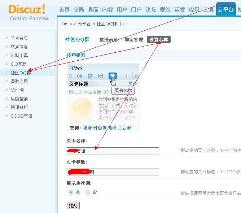The height and width of the screenshot is (213, 241).
Task: Click the home icon next to Control Panel
Action: point(46,19)
